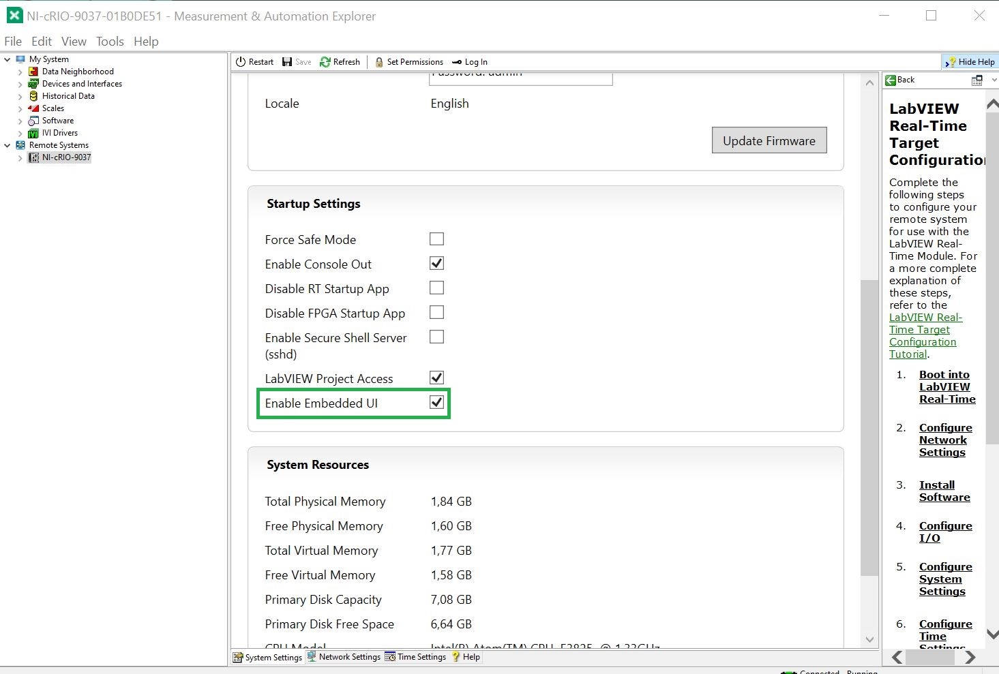999x674 pixels.
Task: Expand the Software tree node
Action: [x=20, y=121]
